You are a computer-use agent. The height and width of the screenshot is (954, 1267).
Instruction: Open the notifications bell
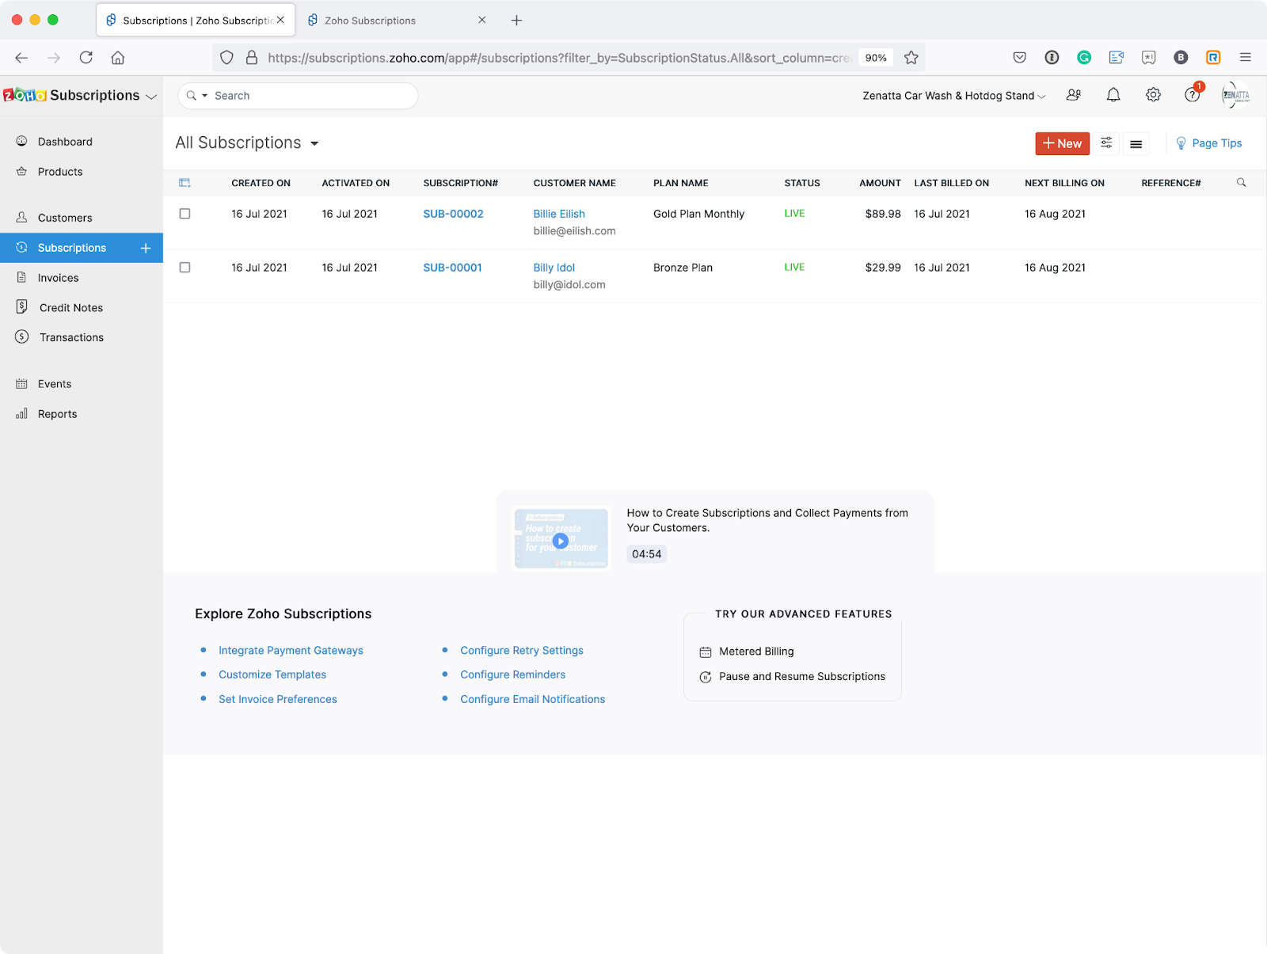[x=1113, y=95]
